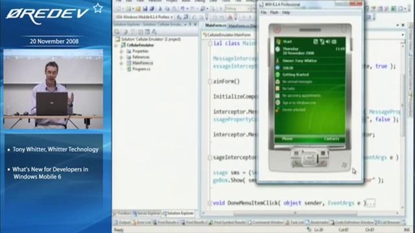
Task: Tap Getting Started on the emulator Today screen
Action: point(296,75)
